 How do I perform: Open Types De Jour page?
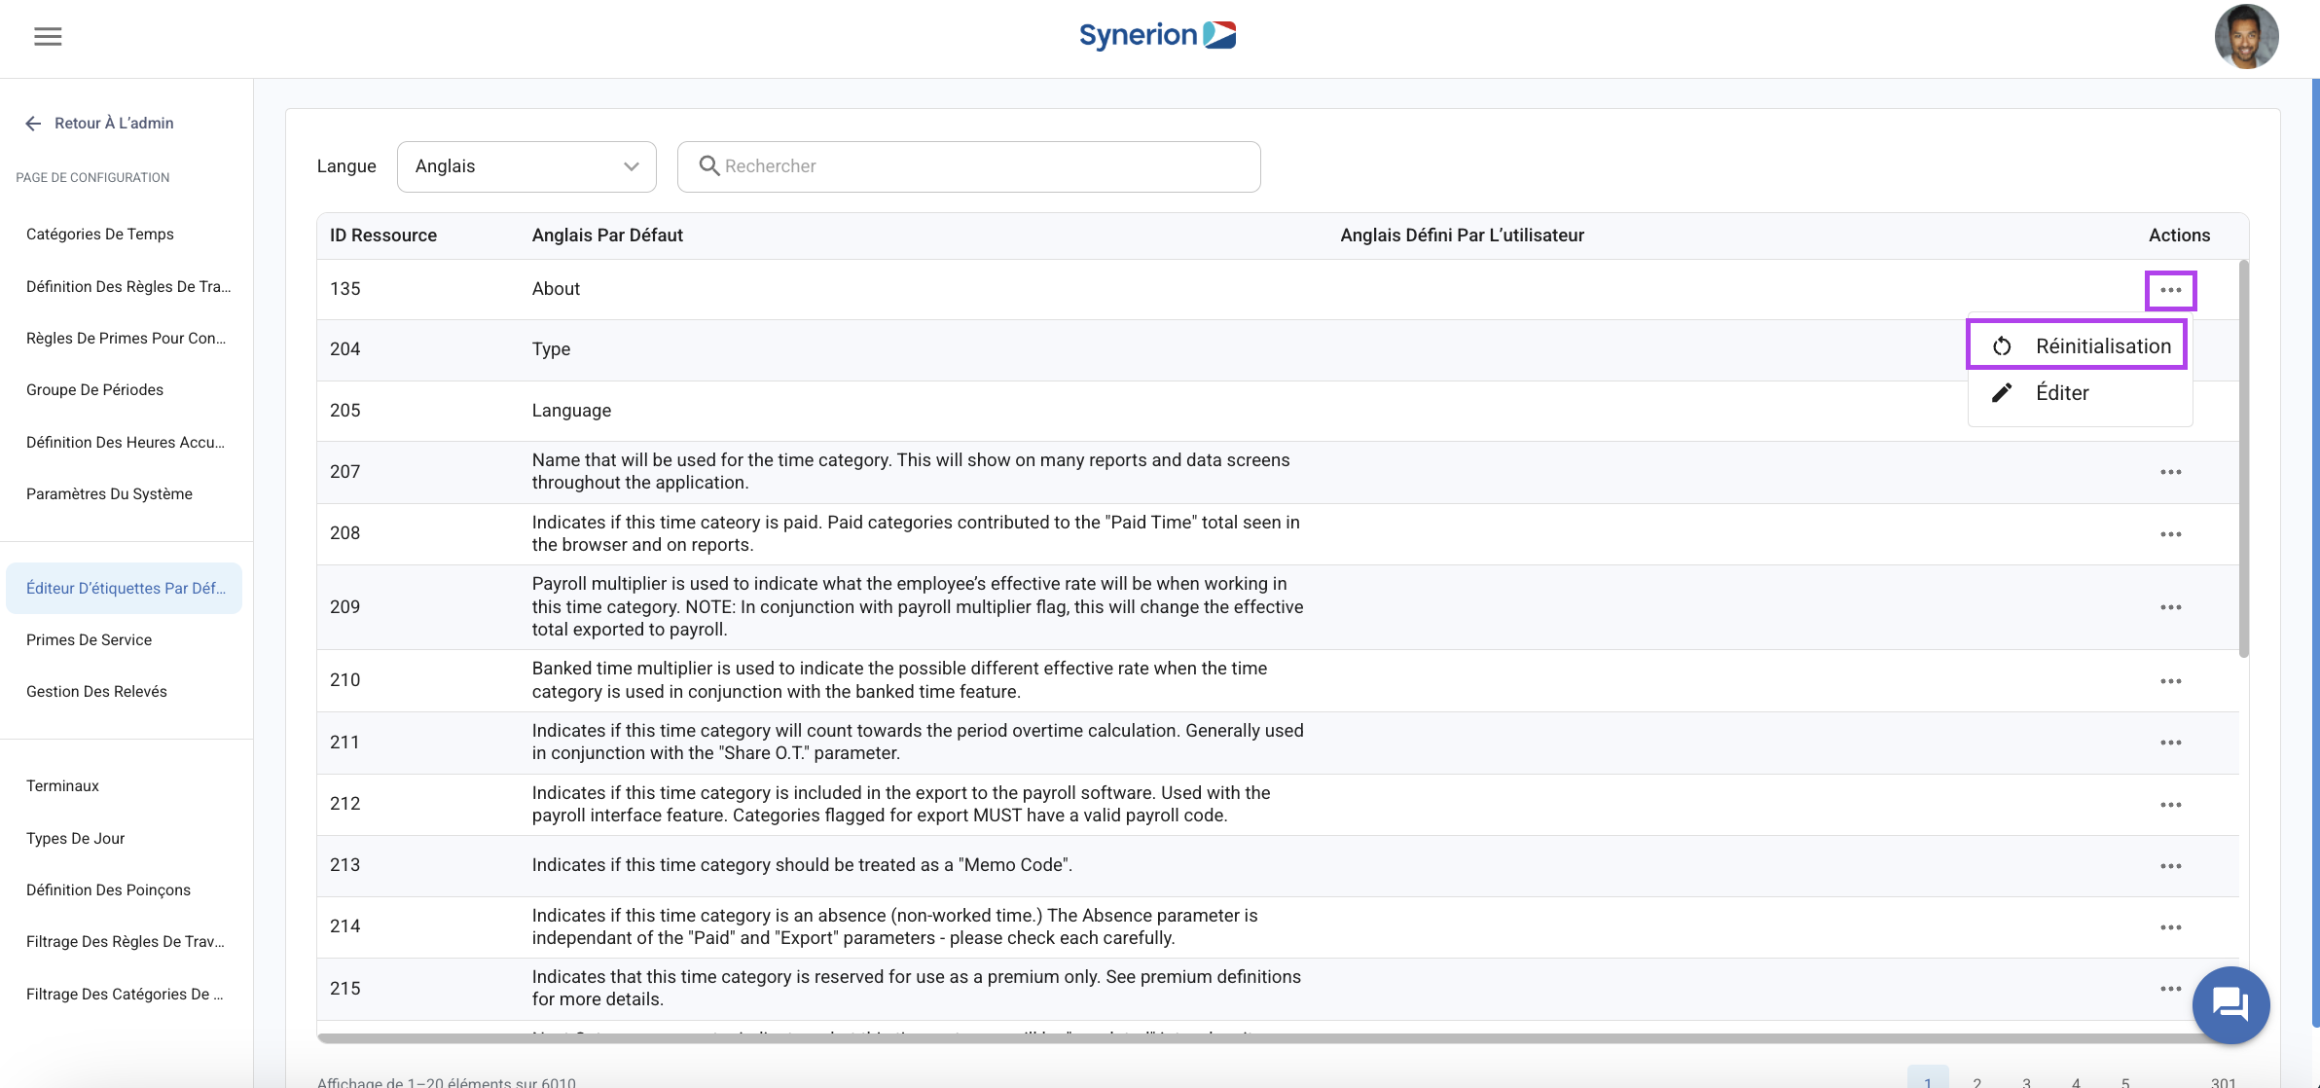pos(75,839)
